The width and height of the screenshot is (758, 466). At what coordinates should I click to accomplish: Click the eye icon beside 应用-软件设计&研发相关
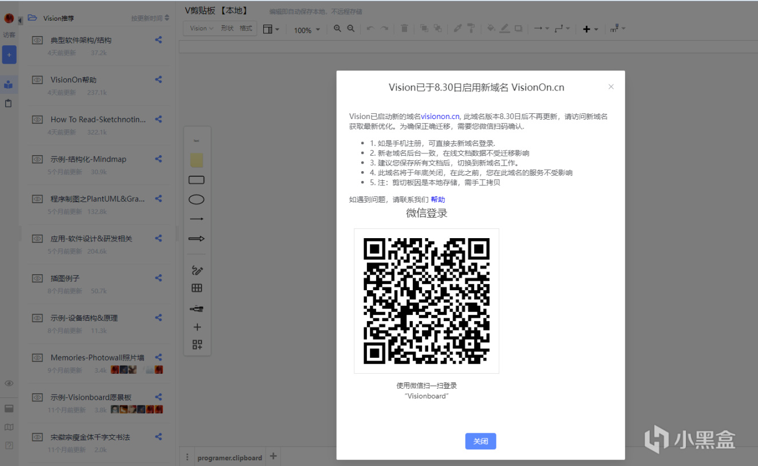[x=37, y=239]
